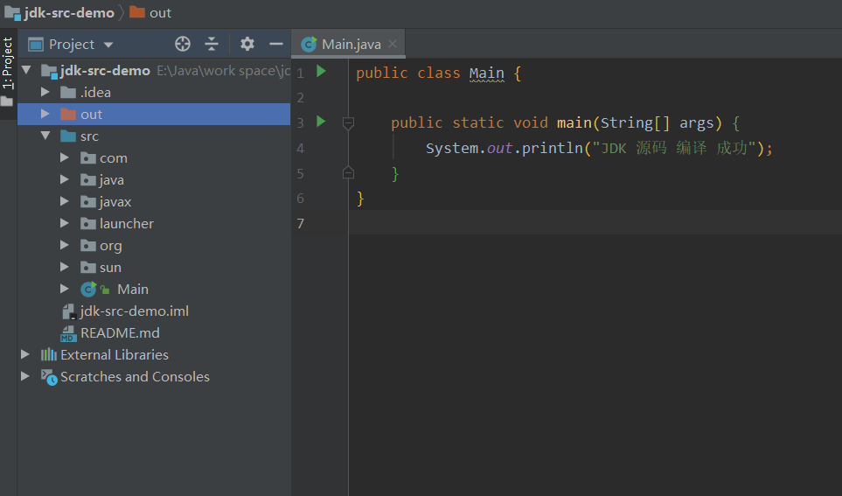Screen dimensions: 842x496
Task: Click External Libraries bars icon
Action: (x=49, y=354)
